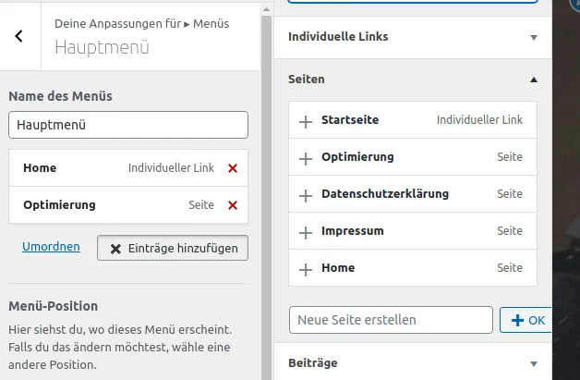Expand the Individuelle Links section arrow
The height and width of the screenshot is (380, 580).
pyautogui.click(x=534, y=37)
